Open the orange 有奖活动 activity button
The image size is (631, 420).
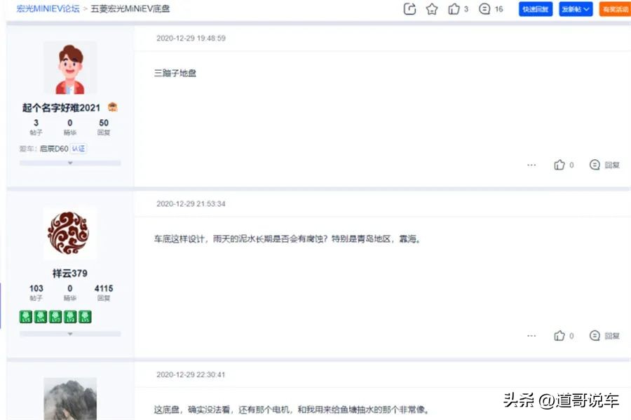click(616, 10)
